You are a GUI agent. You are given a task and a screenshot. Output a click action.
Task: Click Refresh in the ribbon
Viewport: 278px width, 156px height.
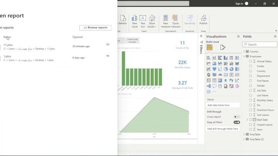click(x=122, y=19)
